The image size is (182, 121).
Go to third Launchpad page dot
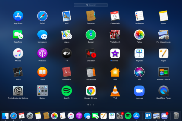93,105
